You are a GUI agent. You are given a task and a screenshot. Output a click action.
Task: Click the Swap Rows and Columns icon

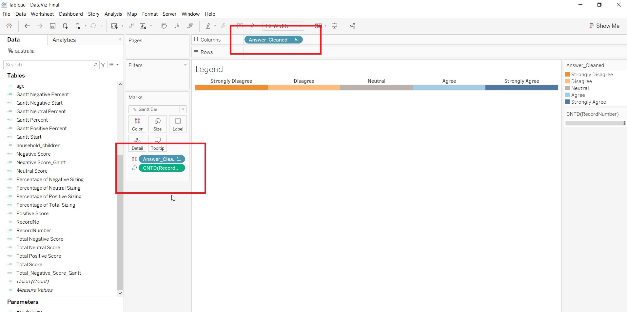point(164,26)
